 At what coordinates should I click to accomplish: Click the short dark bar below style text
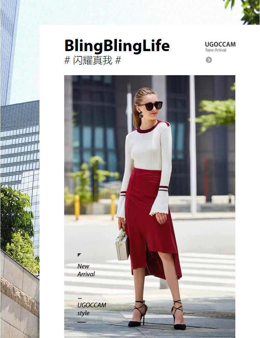click(x=82, y=322)
